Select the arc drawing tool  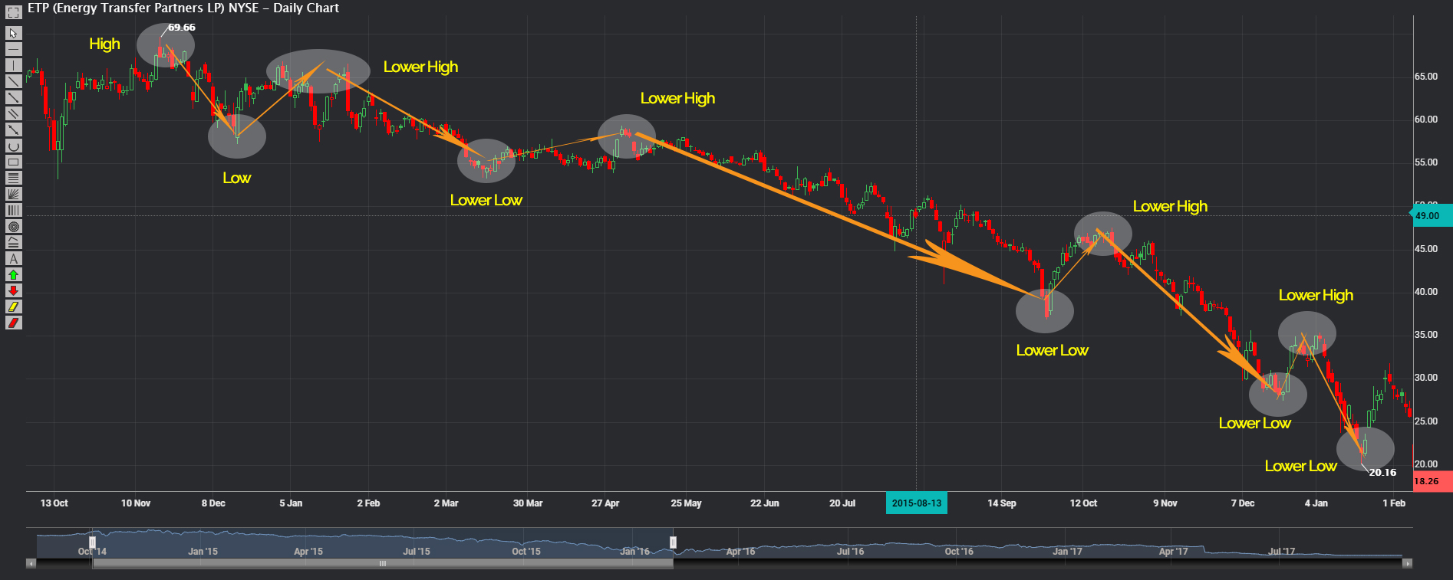[13, 146]
